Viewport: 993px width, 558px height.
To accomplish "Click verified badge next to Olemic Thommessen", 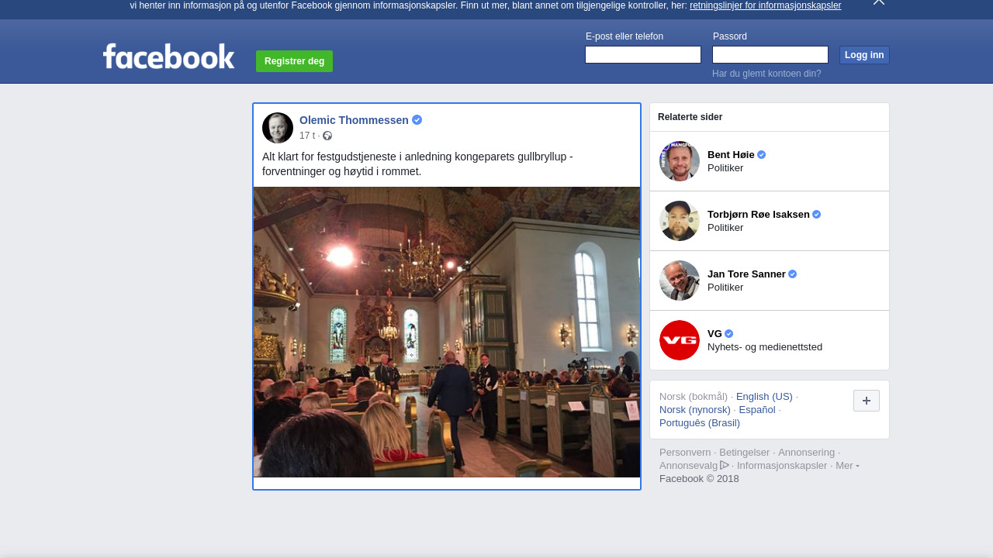I will click(x=417, y=120).
